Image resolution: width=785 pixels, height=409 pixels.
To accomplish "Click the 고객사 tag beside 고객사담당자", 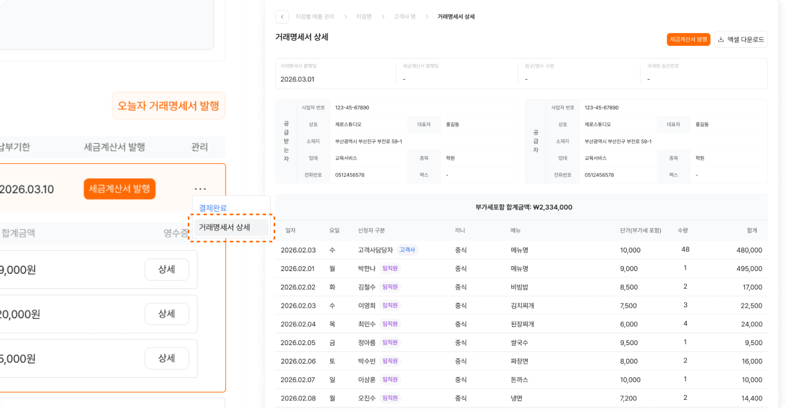I will (407, 250).
